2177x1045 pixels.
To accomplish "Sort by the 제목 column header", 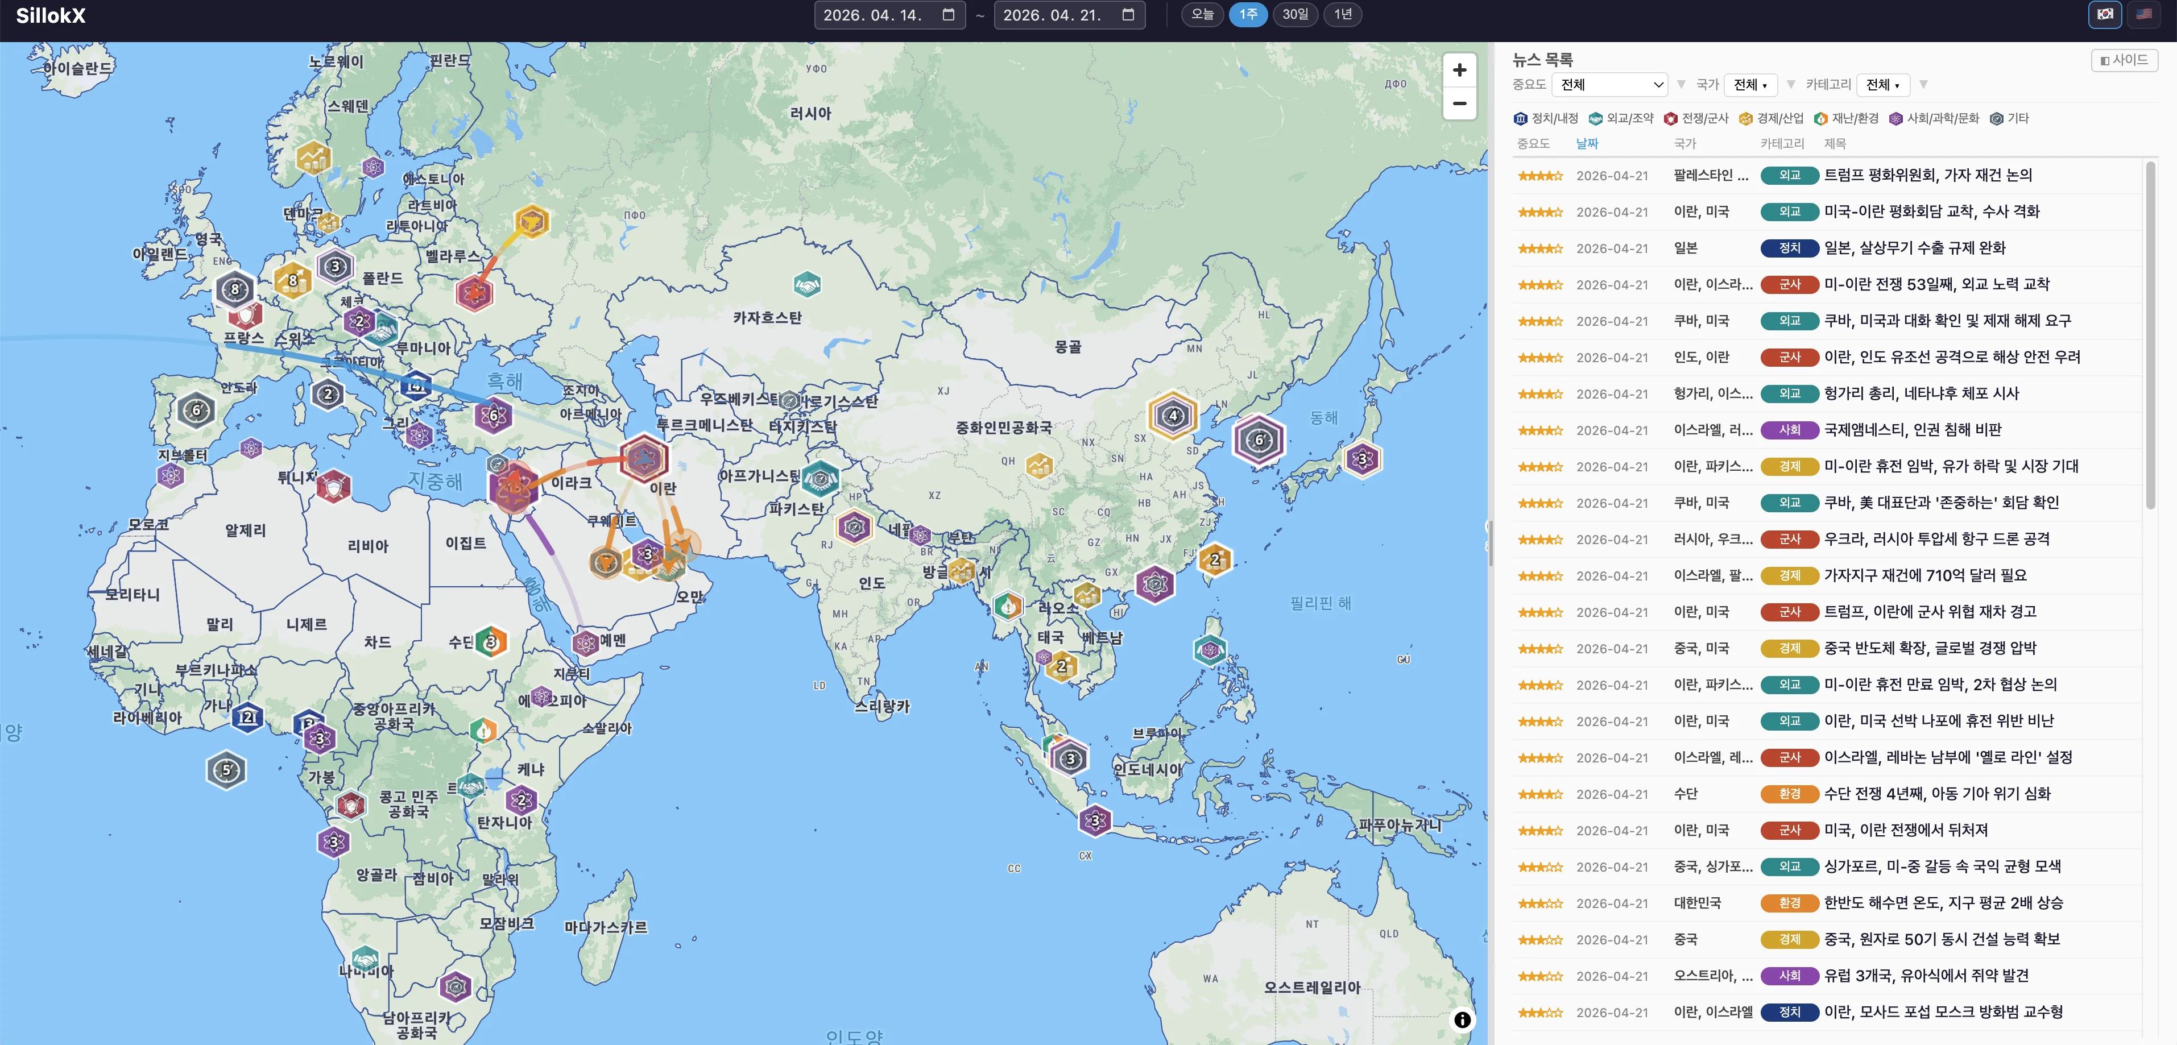I will 1835,144.
